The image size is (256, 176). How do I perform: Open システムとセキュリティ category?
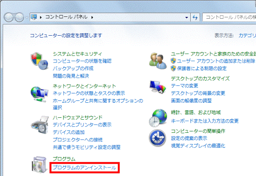click(x=78, y=54)
